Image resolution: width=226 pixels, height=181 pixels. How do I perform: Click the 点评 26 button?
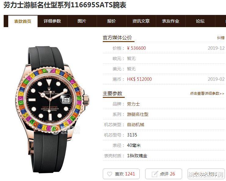pyautogui.click(x=163, y=174)
